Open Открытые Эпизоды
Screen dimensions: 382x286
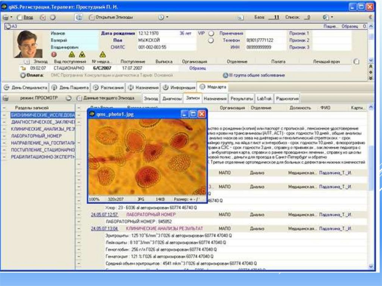coord(111,17)
